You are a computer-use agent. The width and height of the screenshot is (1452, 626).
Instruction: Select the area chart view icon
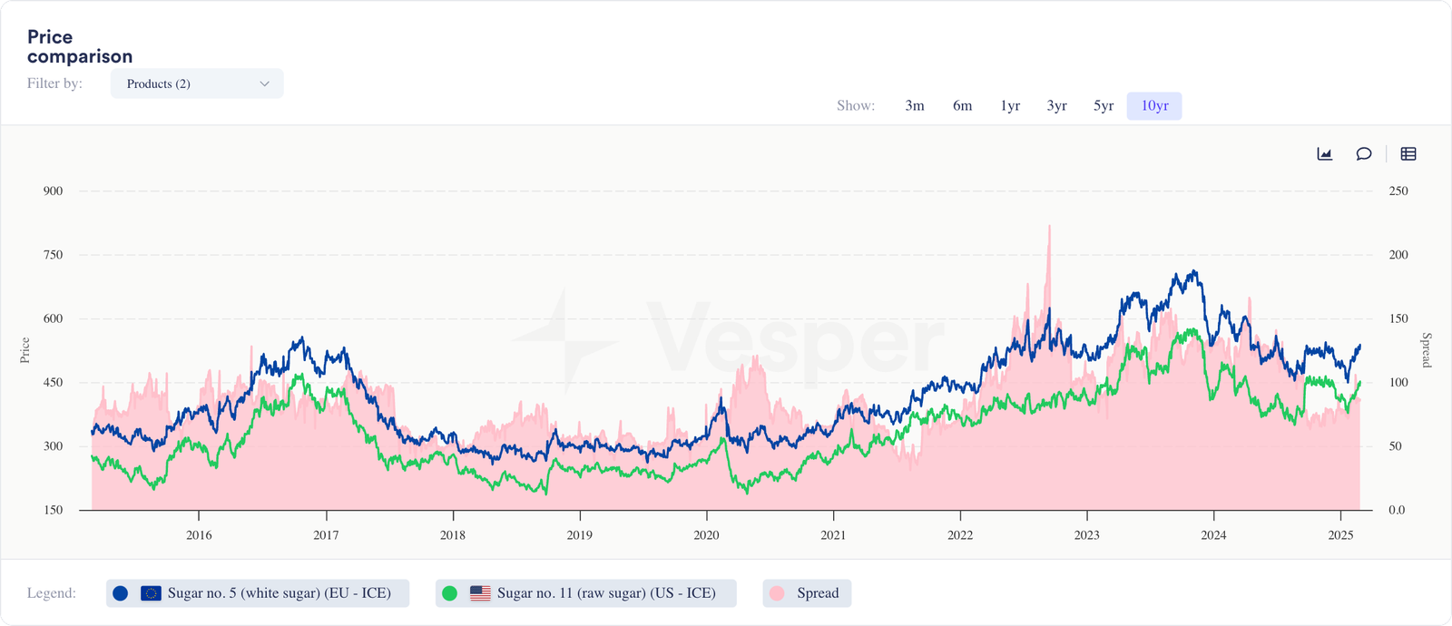pos(1324,153)
